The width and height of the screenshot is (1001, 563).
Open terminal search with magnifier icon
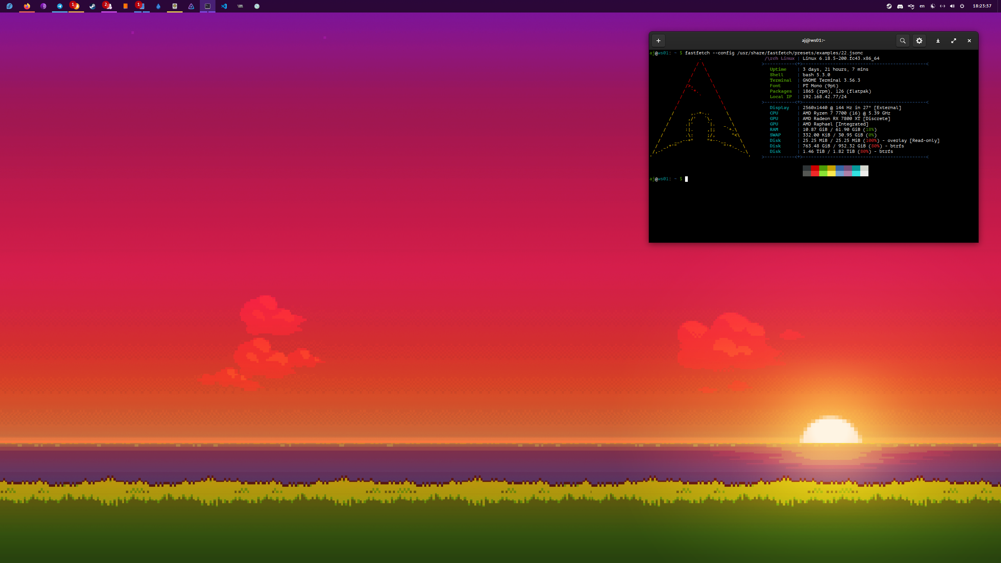pos(902,41)
